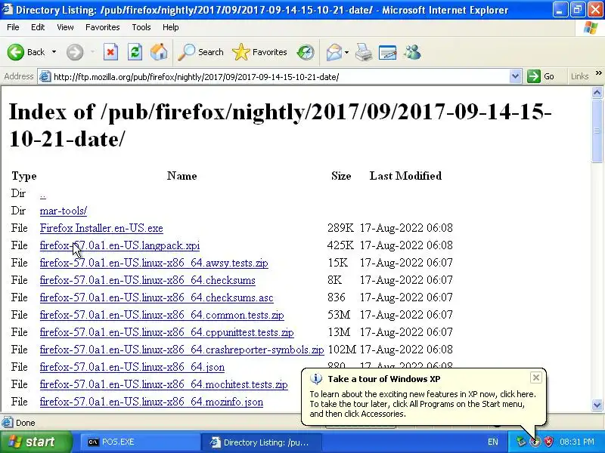Click the 102M size cell
This screenshot has width=605, height=453.
point(342,350)
